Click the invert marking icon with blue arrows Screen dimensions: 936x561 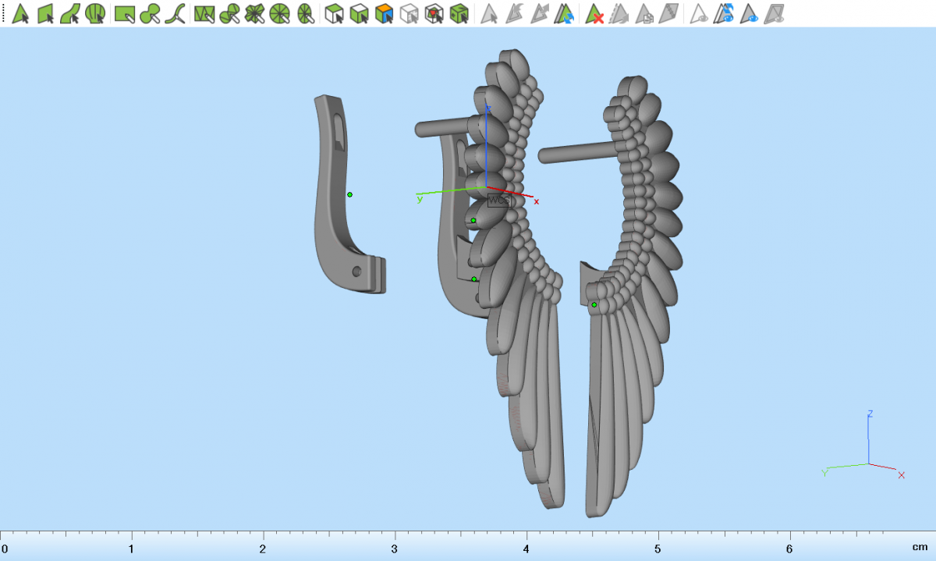click(x=565, y=13)
